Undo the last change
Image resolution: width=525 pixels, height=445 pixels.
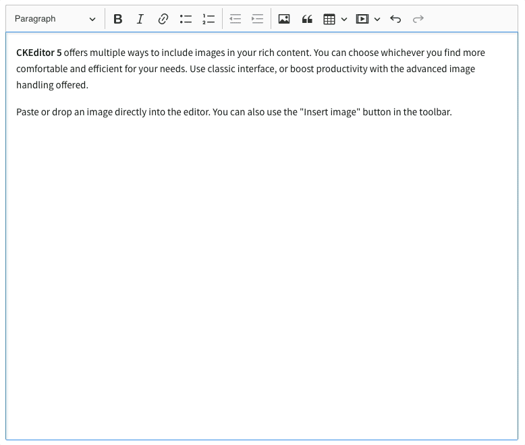click(x=396, y=19)
